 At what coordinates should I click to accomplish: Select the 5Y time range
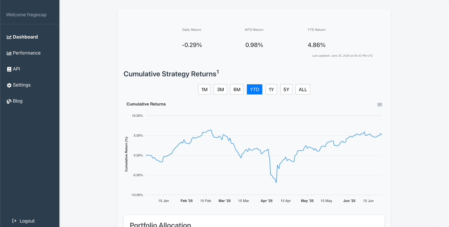click(286, 89)
